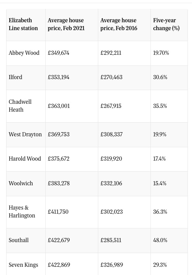Click the £349,674 price for Abbey Wood
Image resolution: width=192 pixels, height=275 pixels.
(x=58, y=53)
